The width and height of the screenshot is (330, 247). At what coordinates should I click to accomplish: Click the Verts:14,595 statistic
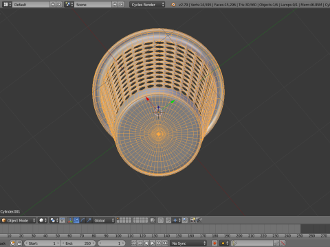(201, 5)
